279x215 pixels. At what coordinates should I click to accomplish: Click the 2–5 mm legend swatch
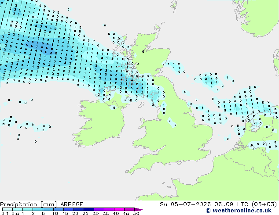(38, 209)
